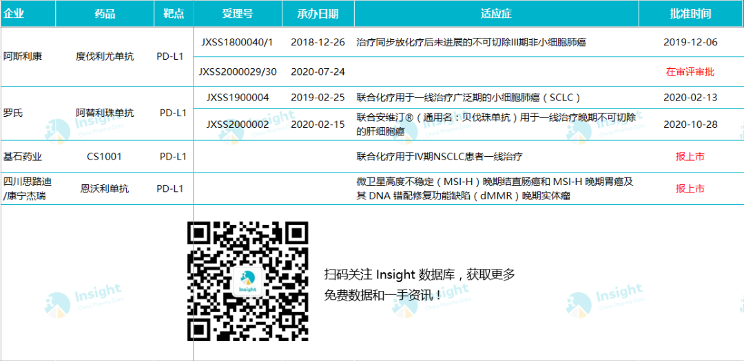Click PD-L1 target in 阿斯利康 row

click(x=170, y=57)
